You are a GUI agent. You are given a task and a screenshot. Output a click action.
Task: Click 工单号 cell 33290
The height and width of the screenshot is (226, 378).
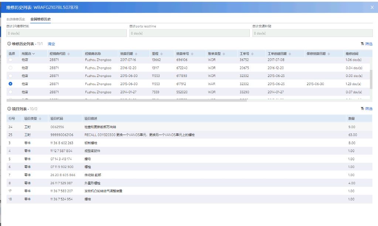tap(244, 92)
